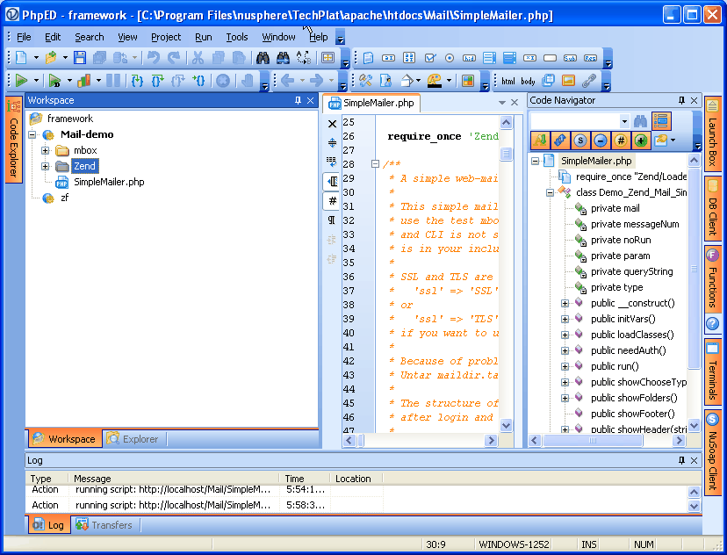Image resolution: width=727 pixels, height=555 pixels.
Task: Open the Tools menu
Action: click(237, 37)
